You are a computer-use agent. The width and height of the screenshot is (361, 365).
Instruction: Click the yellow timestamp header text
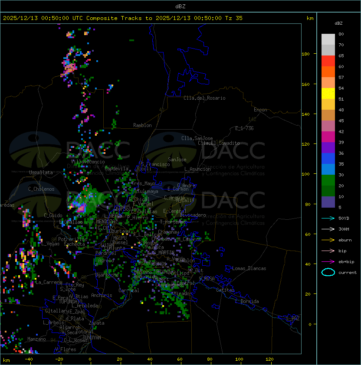[x=123, y=18]
